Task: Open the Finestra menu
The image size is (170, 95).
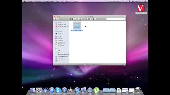Action: pos(69,1)
